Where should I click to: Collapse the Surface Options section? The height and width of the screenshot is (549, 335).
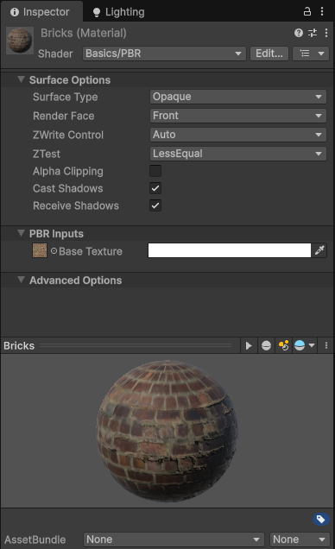pos(21,79)
